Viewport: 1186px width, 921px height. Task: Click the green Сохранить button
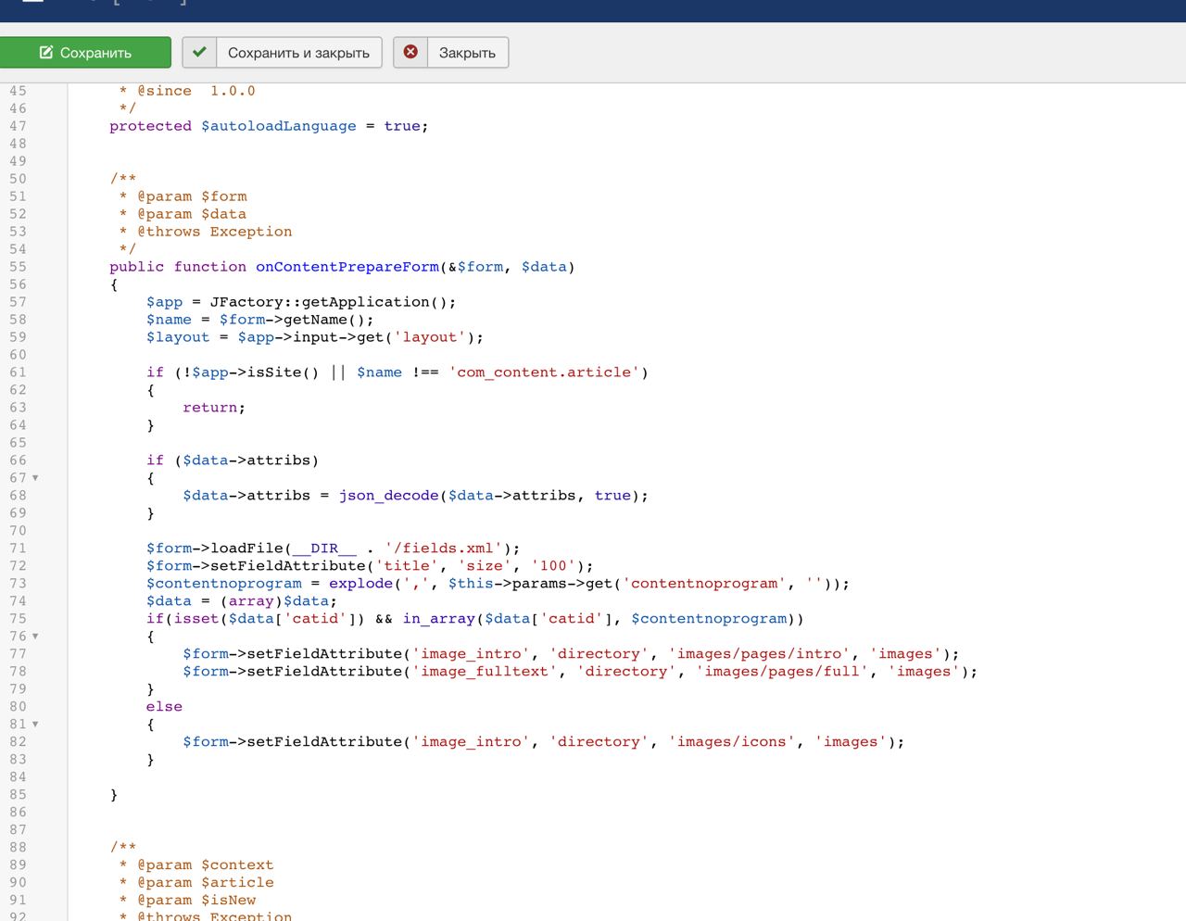[85, 53]
